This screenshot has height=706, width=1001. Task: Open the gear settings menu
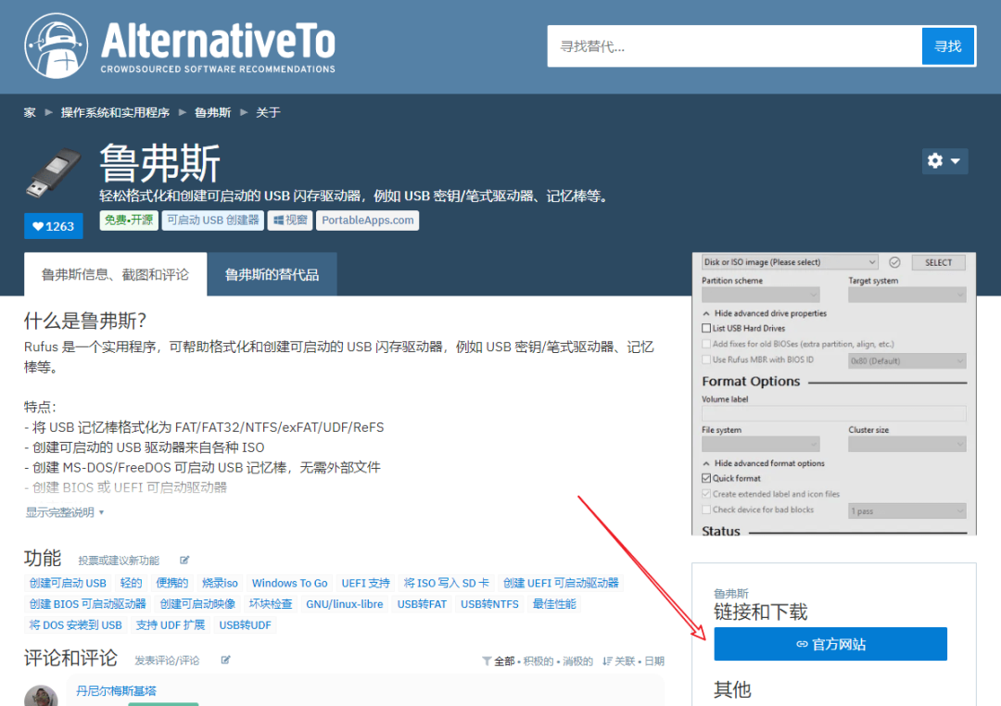(x=944, y=161)
